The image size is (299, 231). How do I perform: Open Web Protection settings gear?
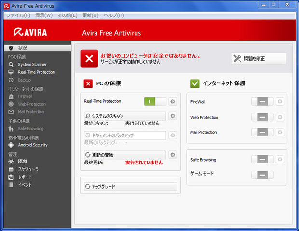click(x=280, y=117)
